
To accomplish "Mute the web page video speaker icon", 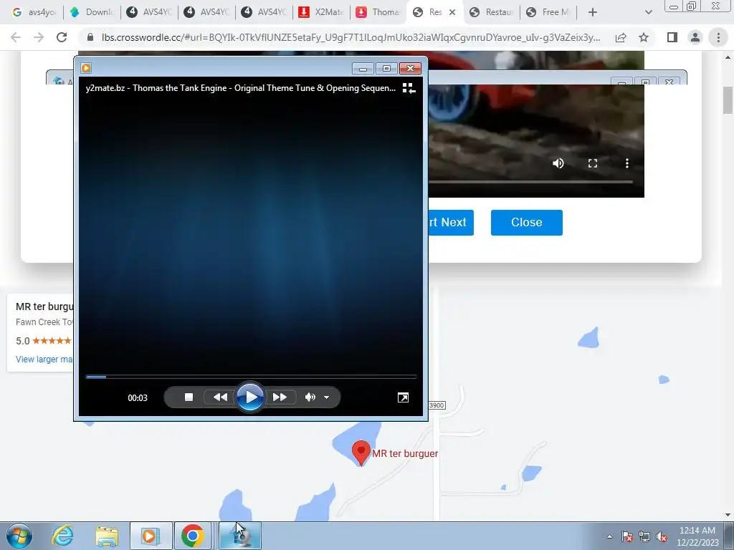I will pyautogui.click(x=558, y=163).
